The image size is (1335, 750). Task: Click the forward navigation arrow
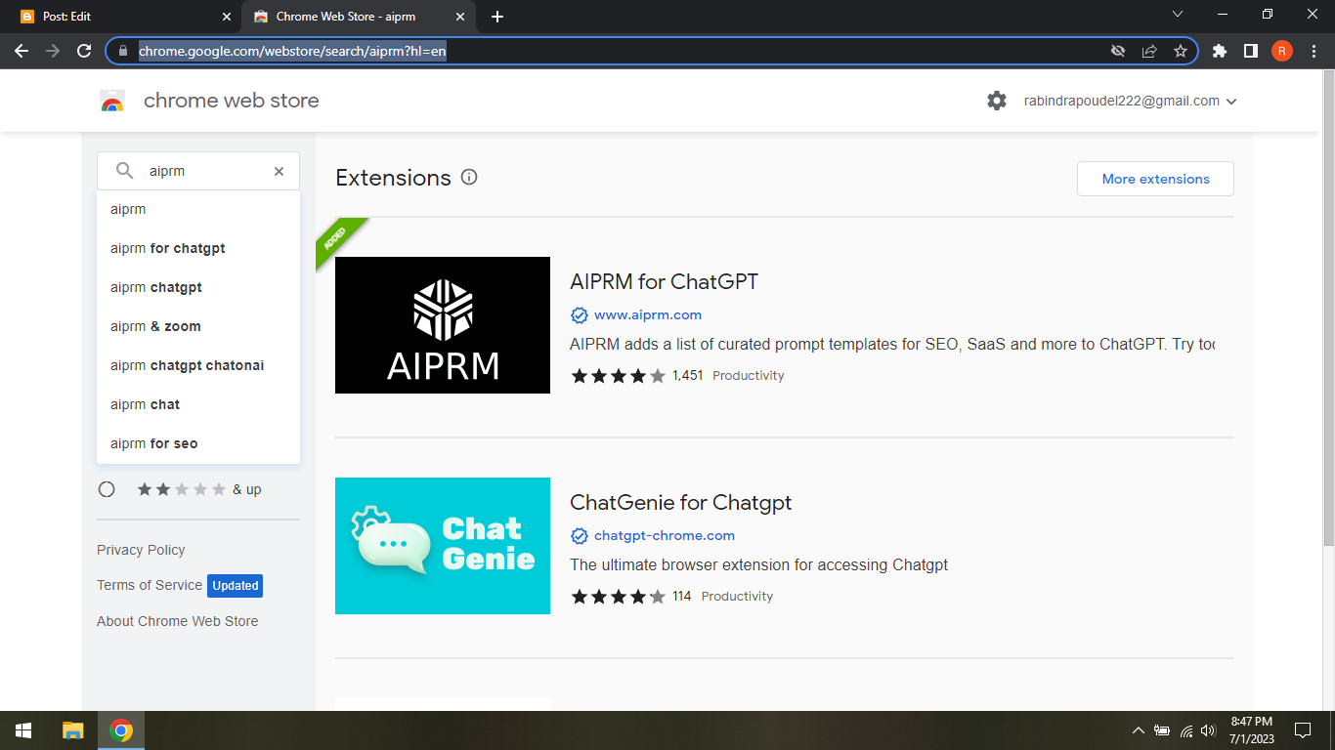click(x=53, y=51)
